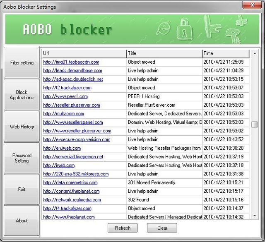
Task: Open the Web History tab
Action: click(22, 126)
